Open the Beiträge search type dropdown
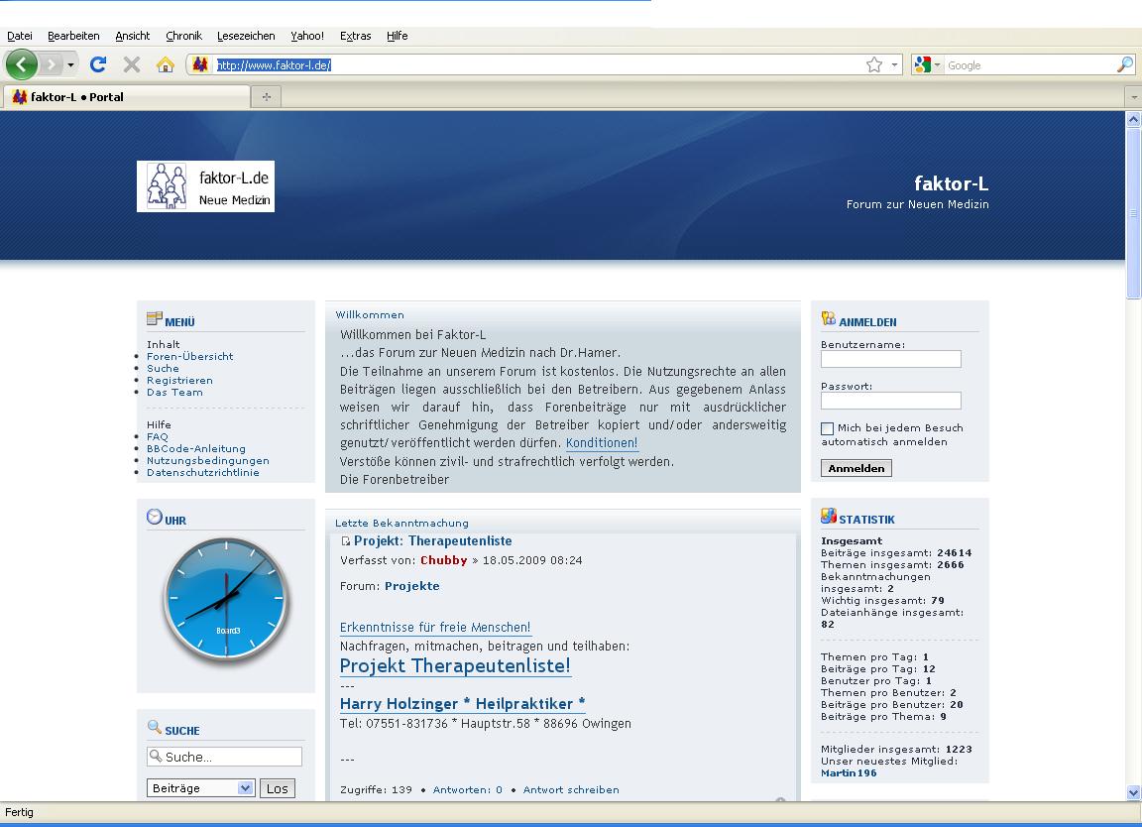Screen dimensions: 1142x827 pos(201,788)
